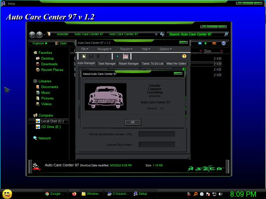266x199 pixels.
Task: Click the Window... folder taskbar button
Action: click(92, 194)
